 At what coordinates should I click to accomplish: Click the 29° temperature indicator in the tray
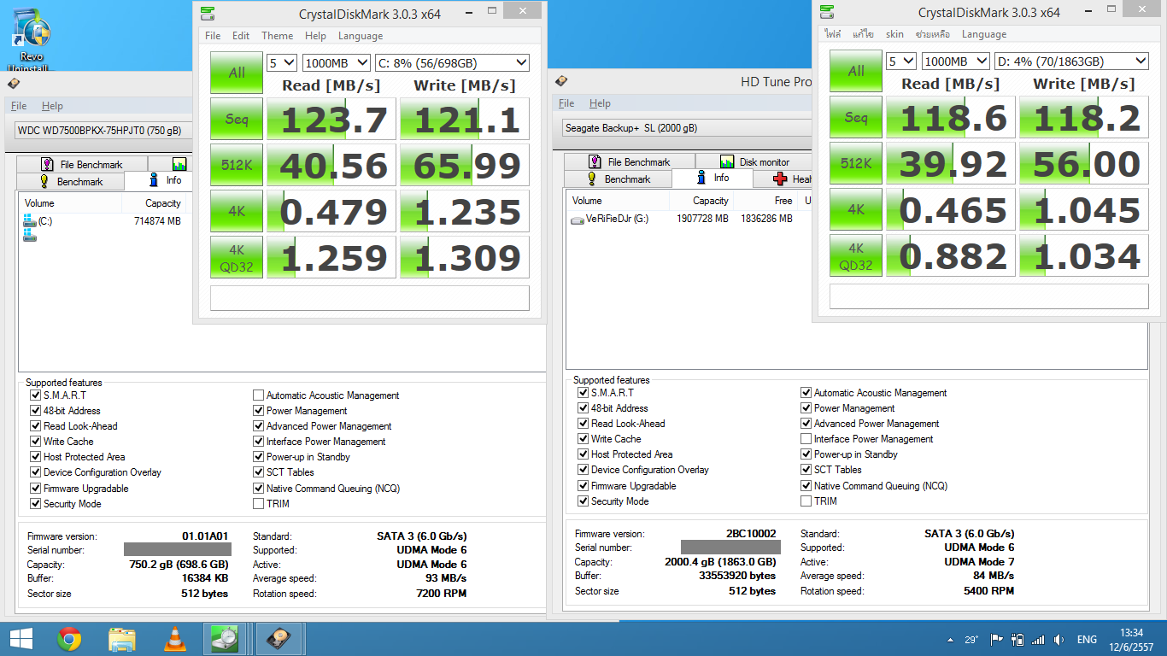coord(972,640)
